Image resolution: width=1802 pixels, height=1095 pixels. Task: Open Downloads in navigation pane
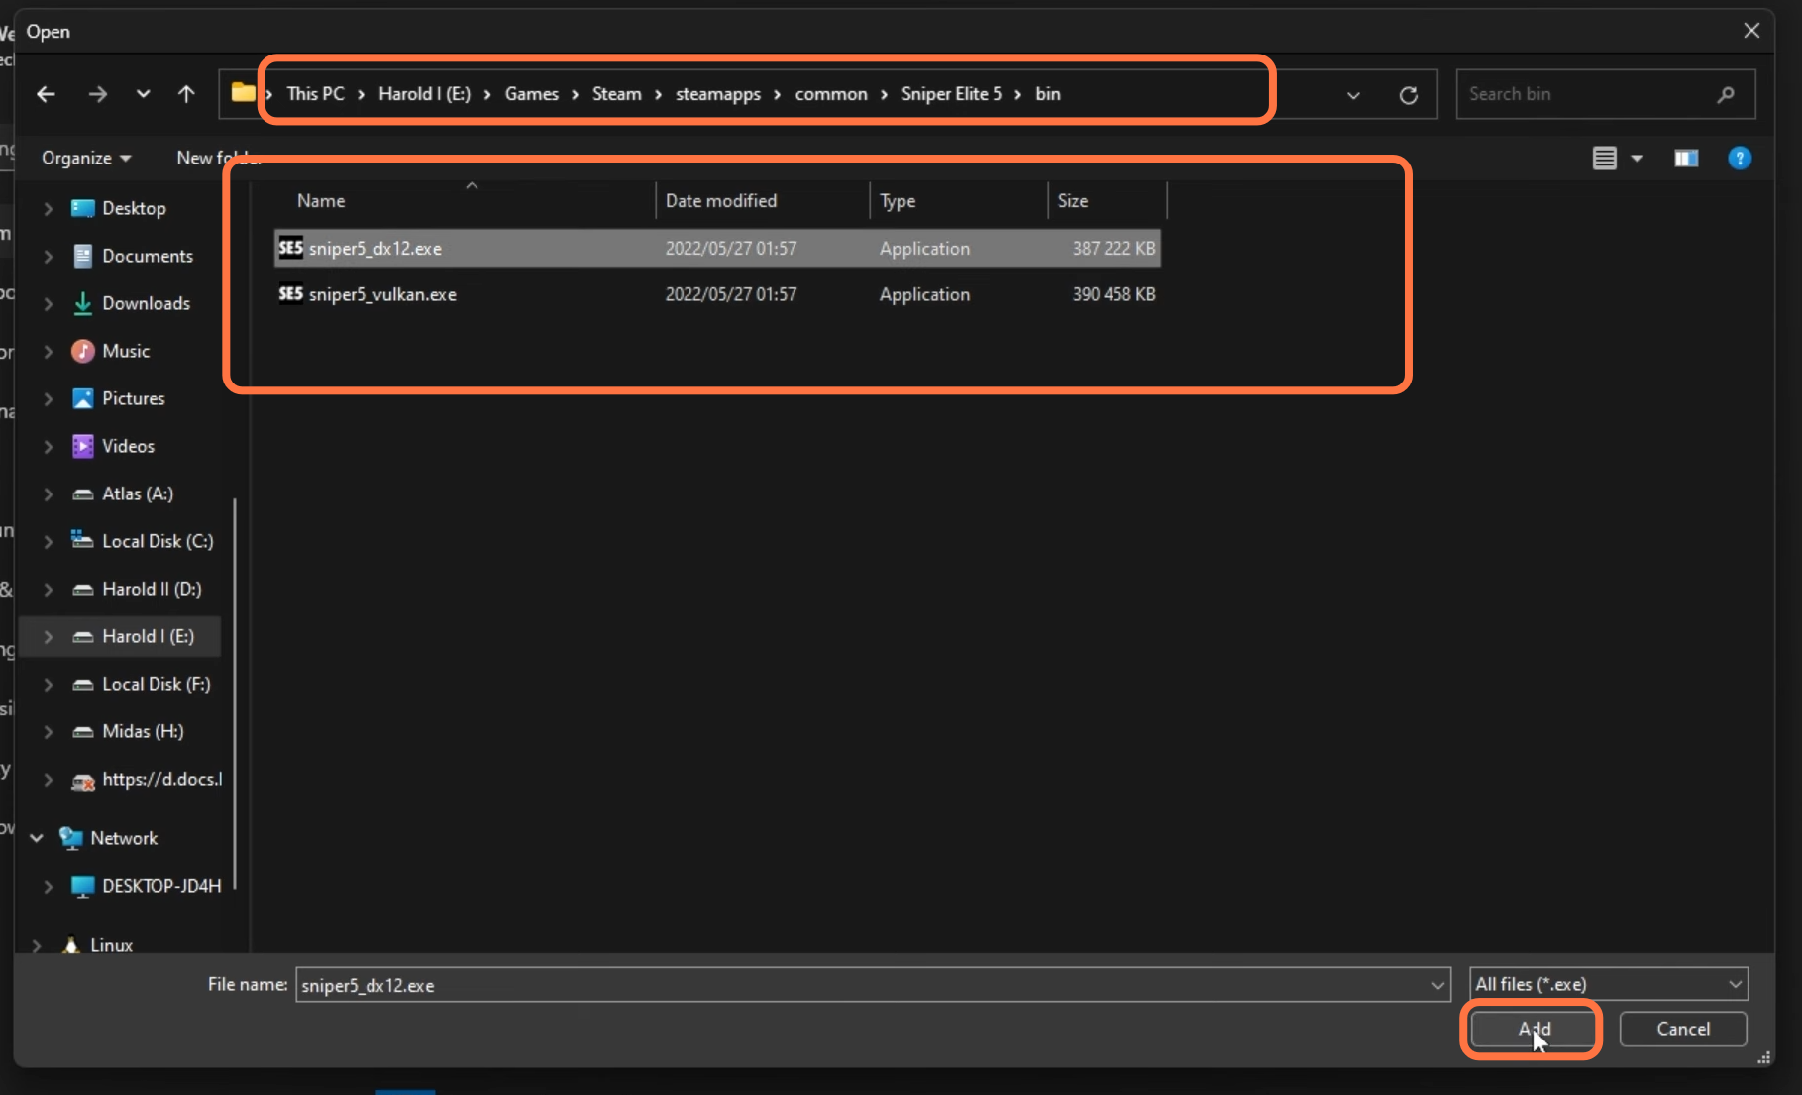(x=146, y=303)
